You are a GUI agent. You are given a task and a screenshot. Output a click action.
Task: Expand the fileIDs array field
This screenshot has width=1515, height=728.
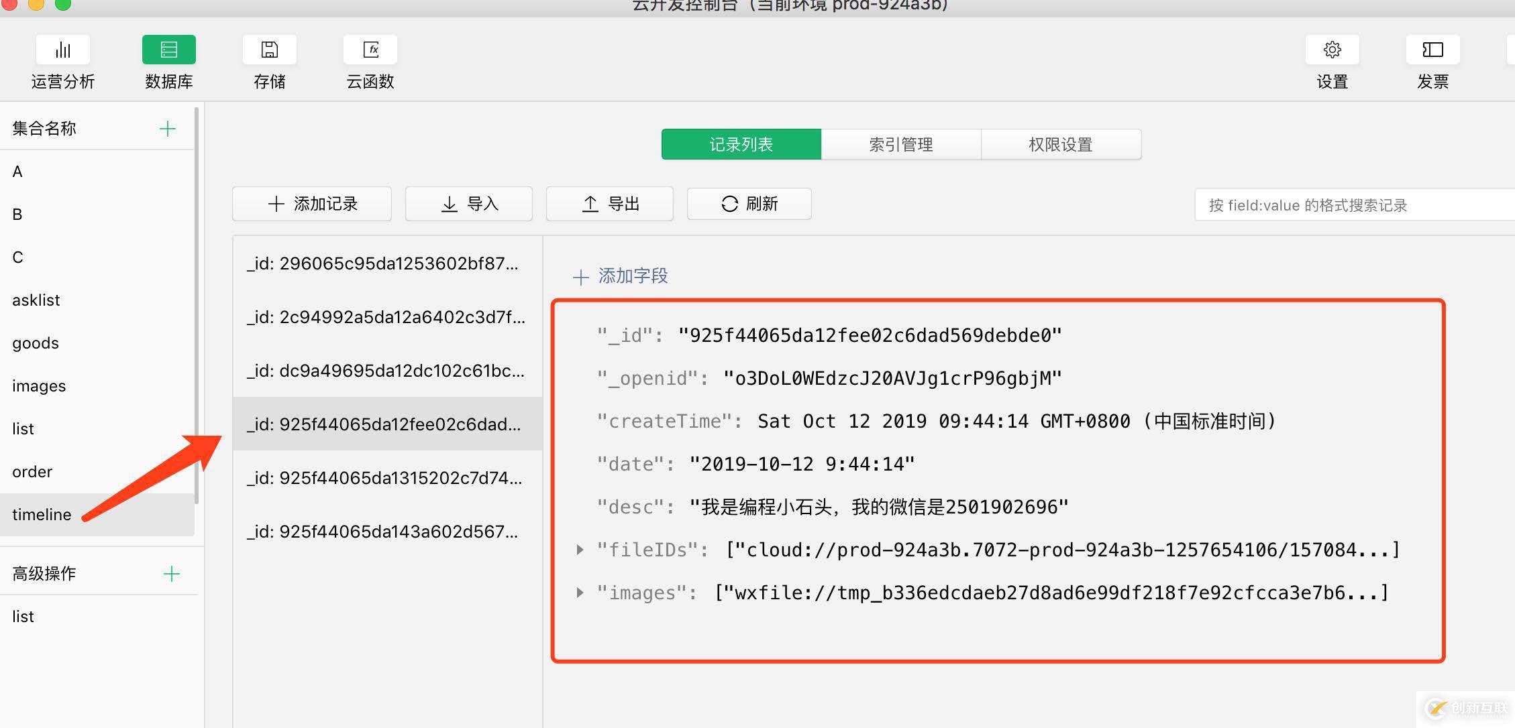tap(580, 550)
